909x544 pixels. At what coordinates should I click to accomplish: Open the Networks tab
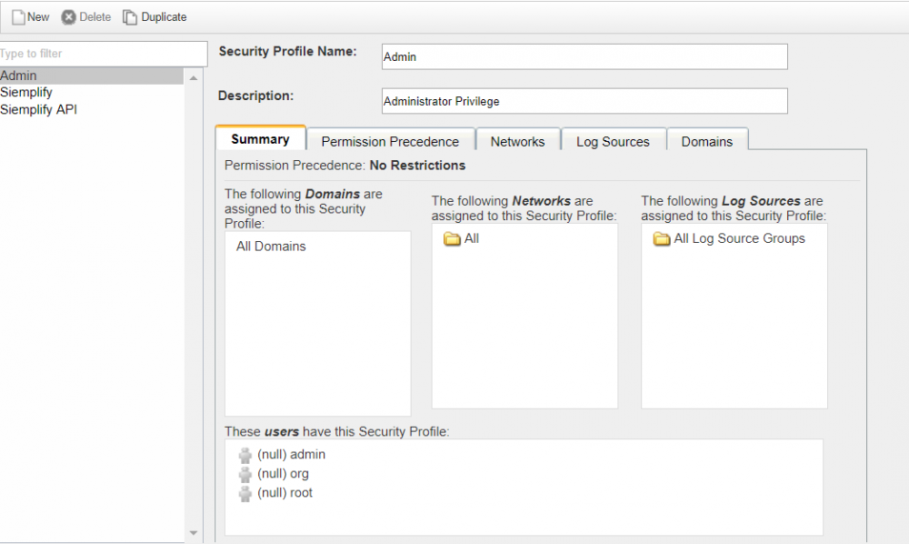click(517, 141)
